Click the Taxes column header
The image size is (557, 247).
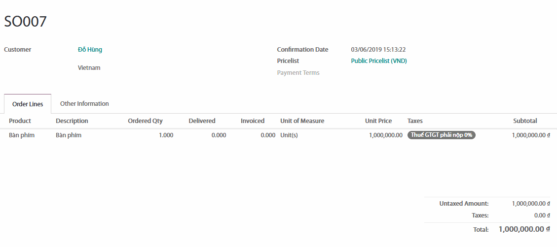[x=415, y=121]
